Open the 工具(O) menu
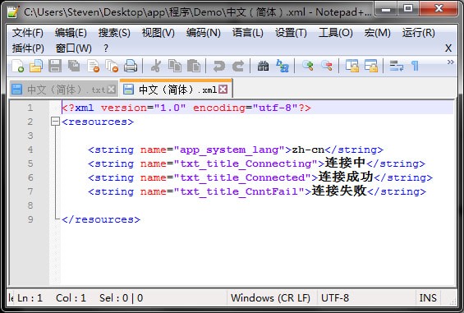464x313 pixels. click(336, 33)
